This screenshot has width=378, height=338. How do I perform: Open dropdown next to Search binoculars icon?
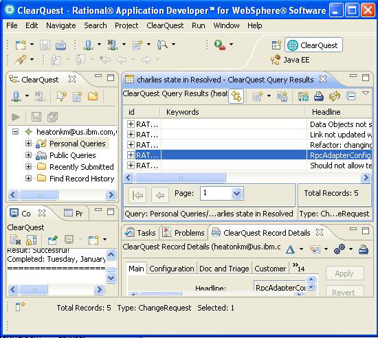click(174, 45)
